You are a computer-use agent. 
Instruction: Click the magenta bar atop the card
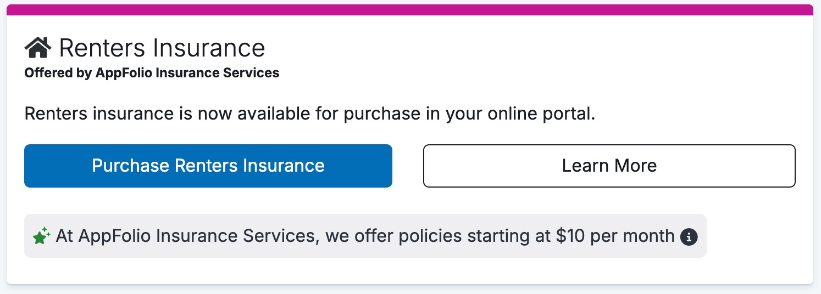[x=410, y=9]
